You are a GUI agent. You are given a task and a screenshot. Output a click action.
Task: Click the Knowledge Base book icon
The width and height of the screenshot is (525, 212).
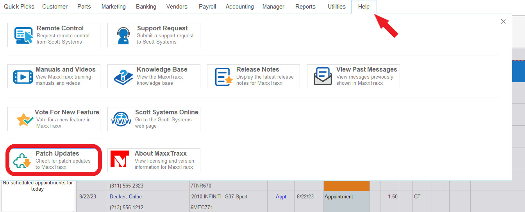pos(123,77)
